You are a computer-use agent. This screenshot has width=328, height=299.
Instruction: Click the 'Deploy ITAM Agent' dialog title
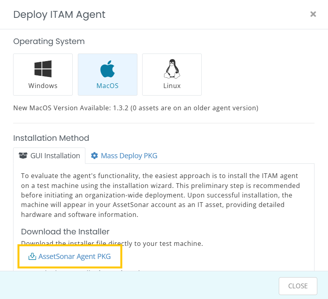[60, 15]
